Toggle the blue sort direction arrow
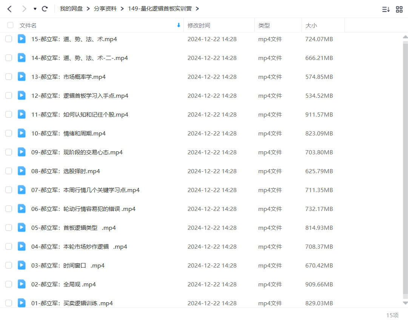Screen dimensions: 408x320 click(179, 25)
